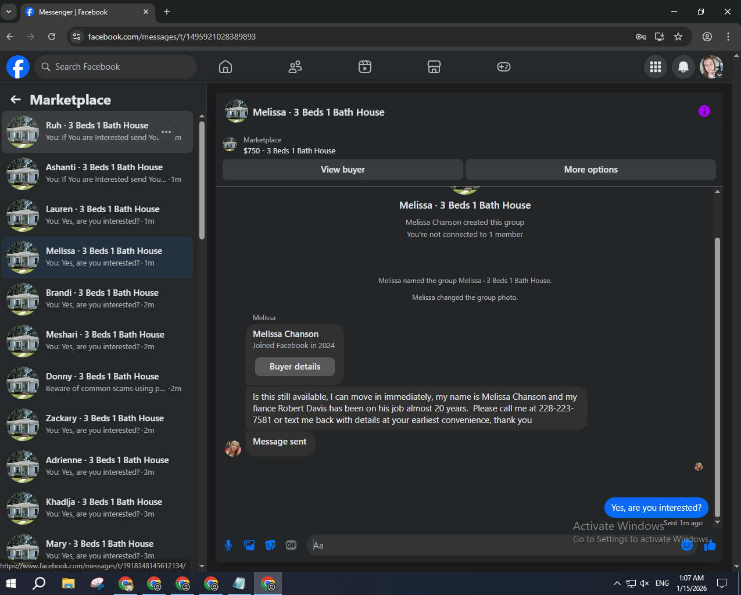
Task: Open Melissa 3 Beds 1 Bath House header
Action: pyautogui.click(x=318, y=112)
